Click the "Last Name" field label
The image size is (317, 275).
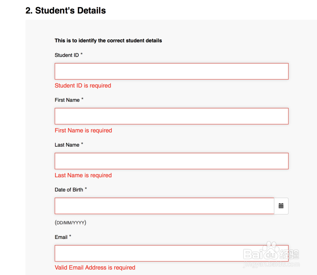67,145
